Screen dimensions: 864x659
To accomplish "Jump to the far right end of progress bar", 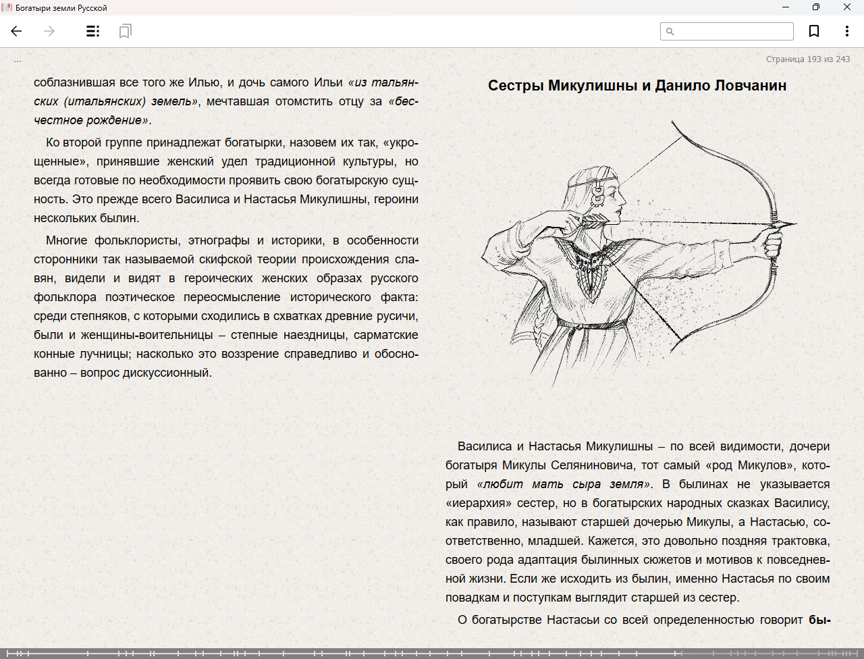I will point(859,654).
